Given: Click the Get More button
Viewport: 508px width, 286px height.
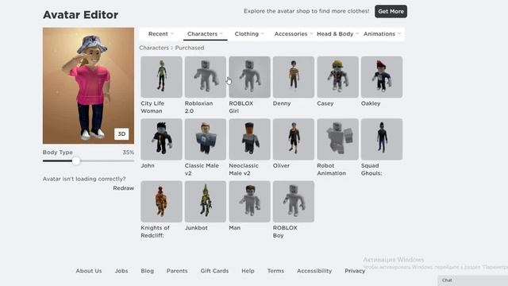Looking at the screenshot, I should coord(391,11).
